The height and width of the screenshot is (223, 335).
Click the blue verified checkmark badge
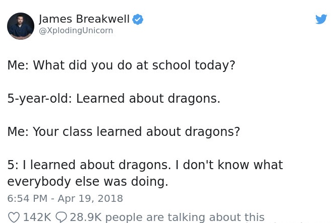pyautogui.click(x=138, y=20)
